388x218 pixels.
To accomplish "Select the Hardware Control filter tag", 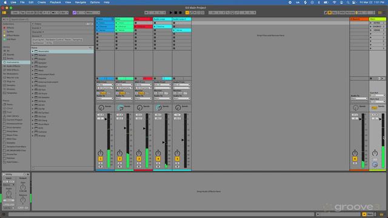I will click(x=55, y=40).
